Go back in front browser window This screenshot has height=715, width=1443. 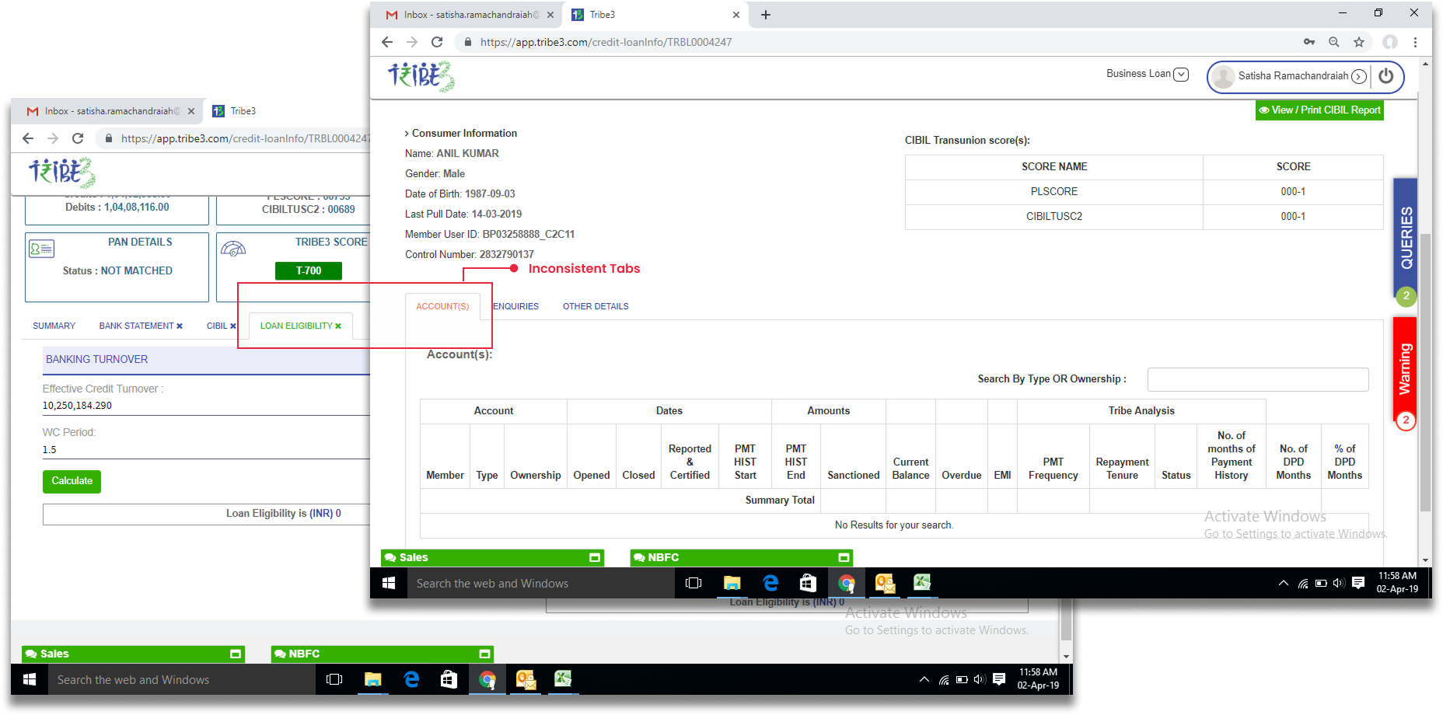[x=387, y=42]
